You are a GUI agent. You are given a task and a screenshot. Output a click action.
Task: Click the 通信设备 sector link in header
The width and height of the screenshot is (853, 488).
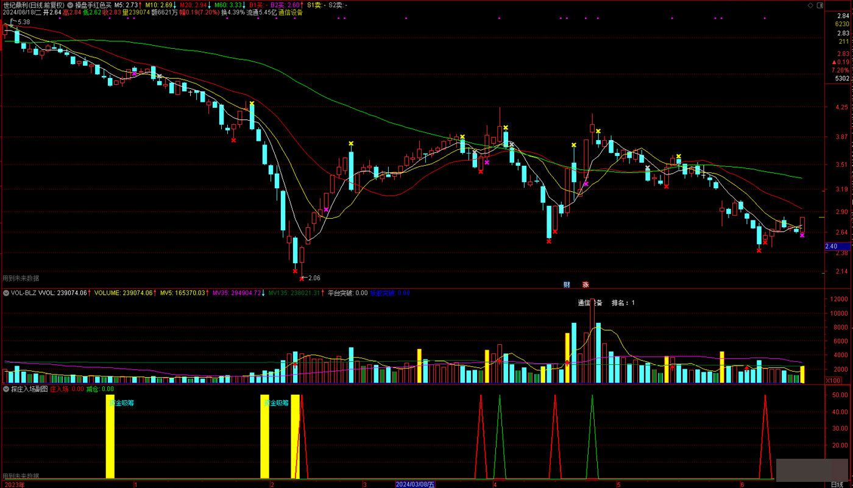pos(290,12)
